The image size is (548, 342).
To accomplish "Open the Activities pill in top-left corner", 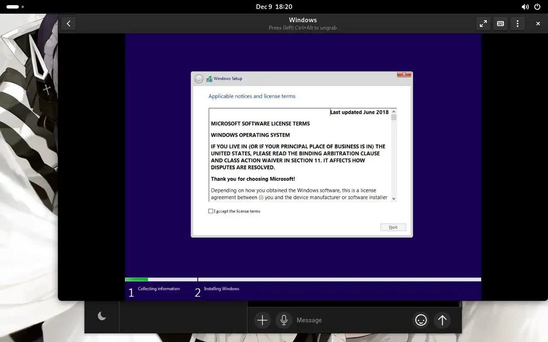I will tap(15, 7).
